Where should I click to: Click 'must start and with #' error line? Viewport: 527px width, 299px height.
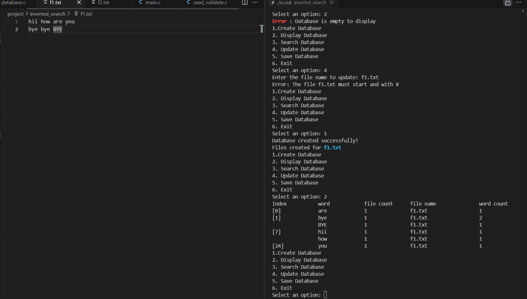tap(335, 84)
